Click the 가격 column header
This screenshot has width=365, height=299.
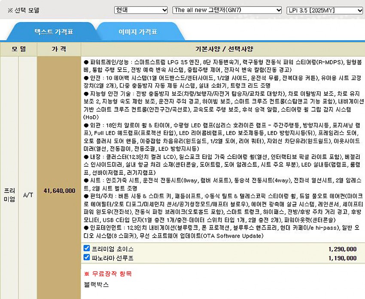[59, 49]
